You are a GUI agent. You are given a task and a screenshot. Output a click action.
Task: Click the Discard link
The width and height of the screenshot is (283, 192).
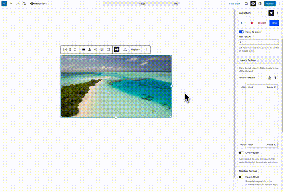262,23
